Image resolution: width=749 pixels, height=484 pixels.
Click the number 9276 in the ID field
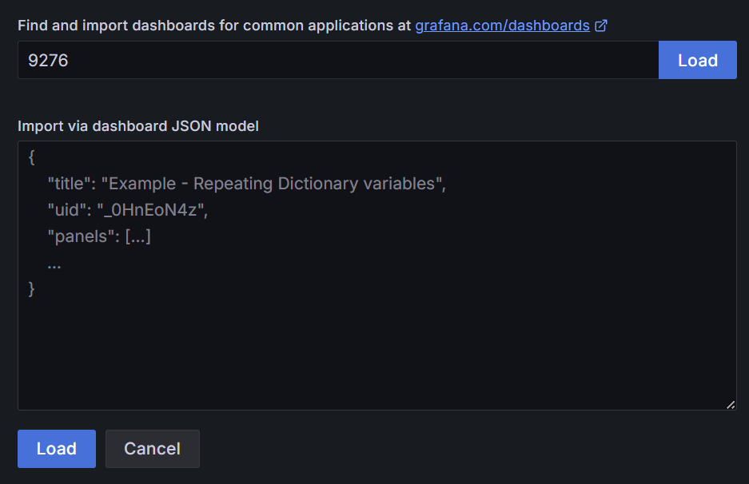click(48, 61)
